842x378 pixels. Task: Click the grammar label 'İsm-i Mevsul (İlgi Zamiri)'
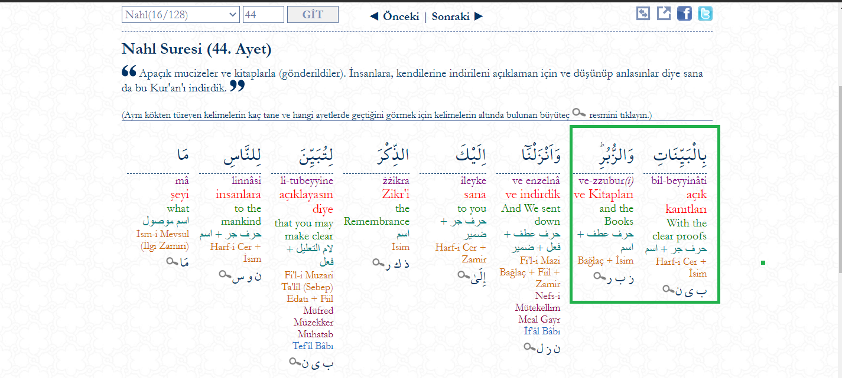tap(162, 240)
